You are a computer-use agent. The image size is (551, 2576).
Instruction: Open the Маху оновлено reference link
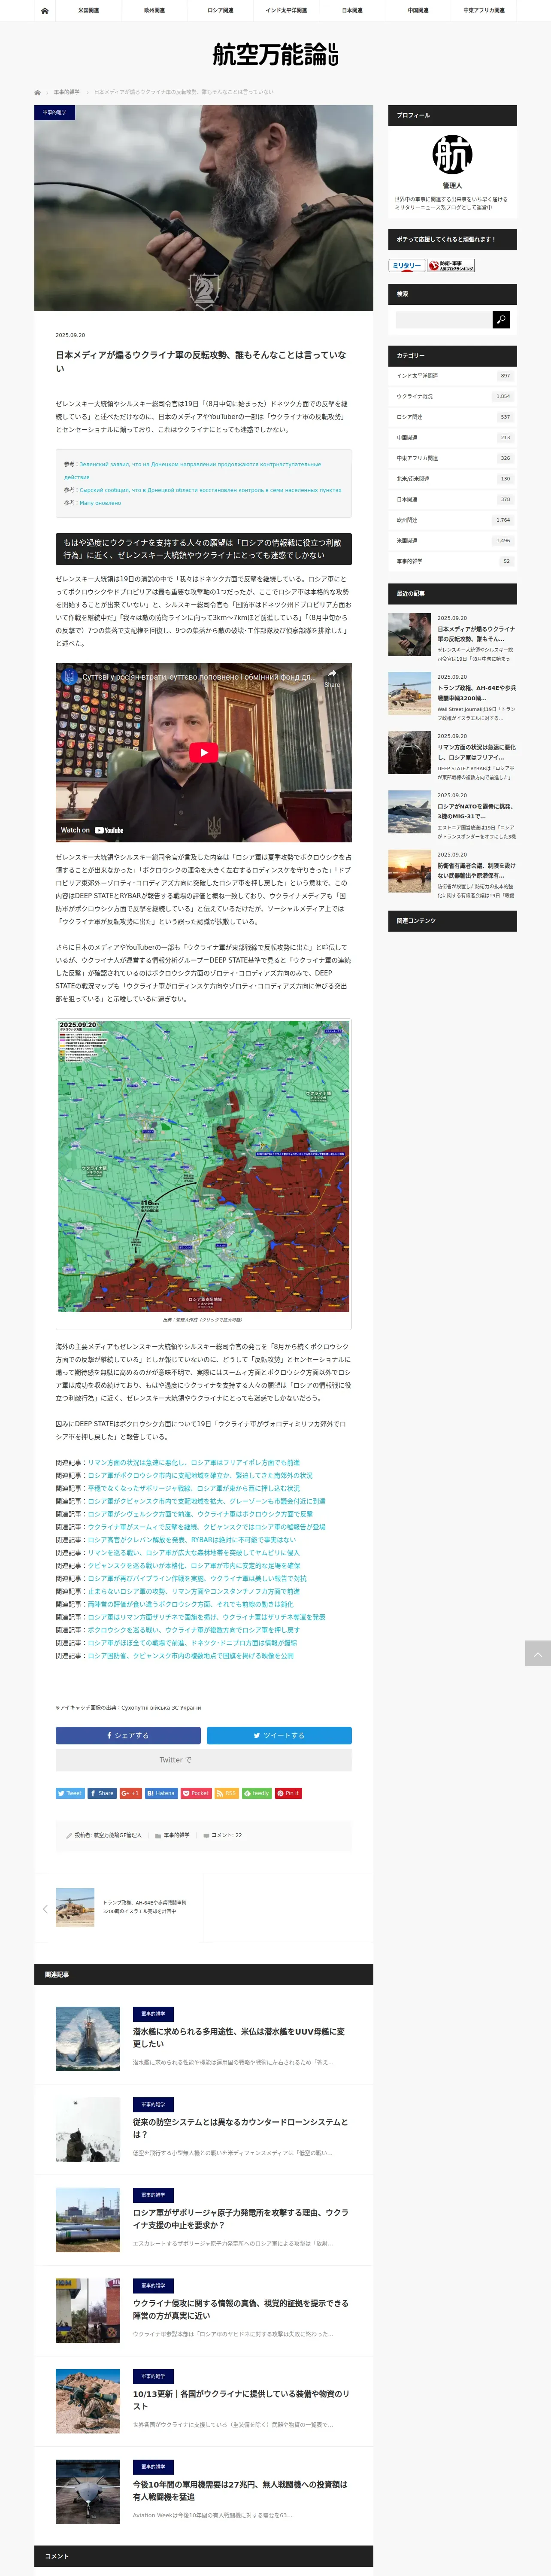[100, 503]
